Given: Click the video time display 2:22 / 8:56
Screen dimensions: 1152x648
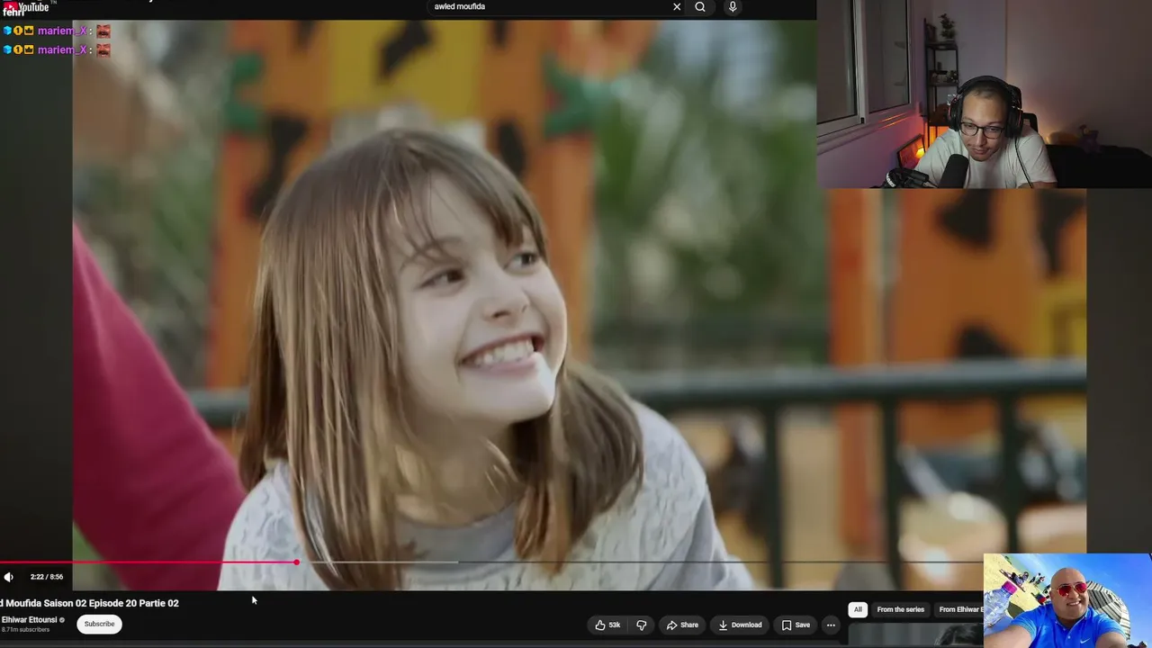Looking at the screenshot, I should pyautogui.click(x=47, y=577).
